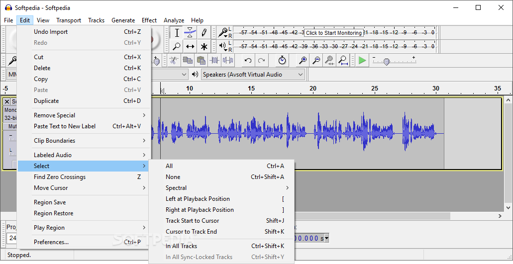513x264 pixels.
Task: Click the green Play-at-Speed button
Action: 362,60
